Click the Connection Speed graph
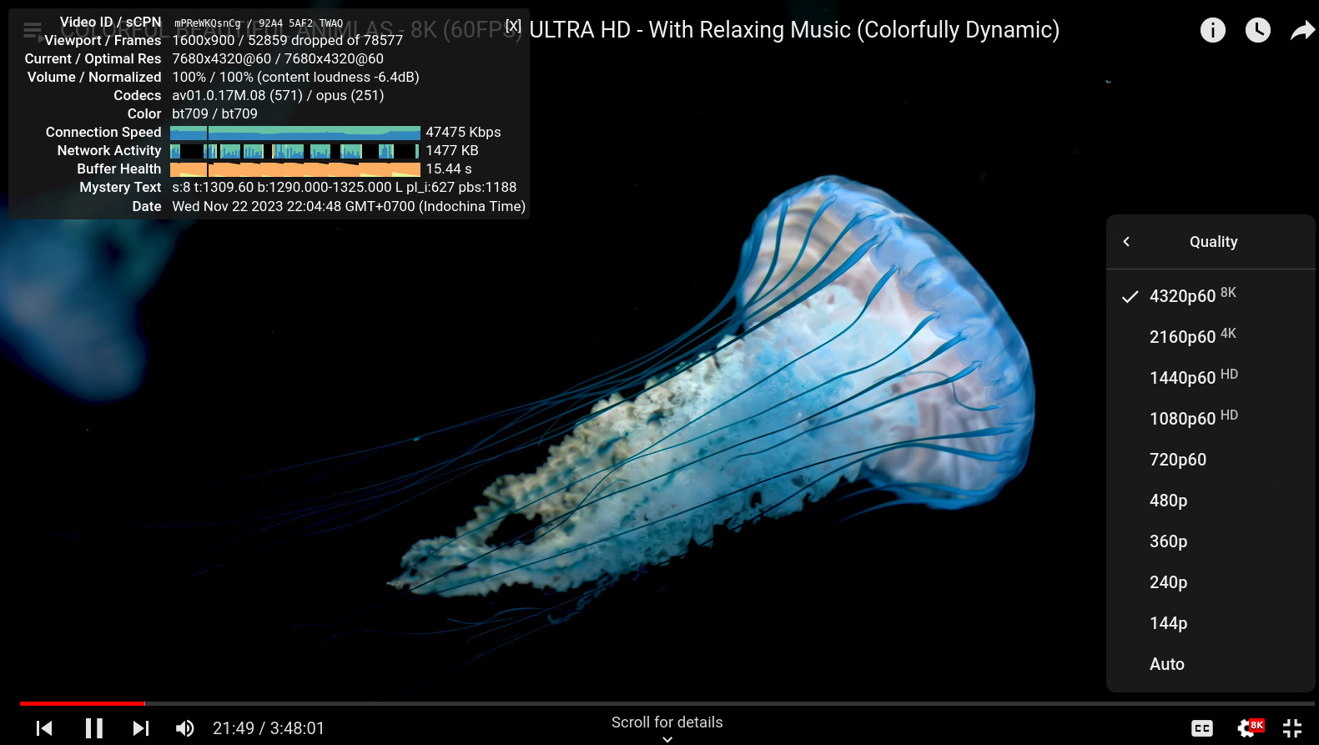This screenshot has width=1319, height=745. (x=295, y=133)
